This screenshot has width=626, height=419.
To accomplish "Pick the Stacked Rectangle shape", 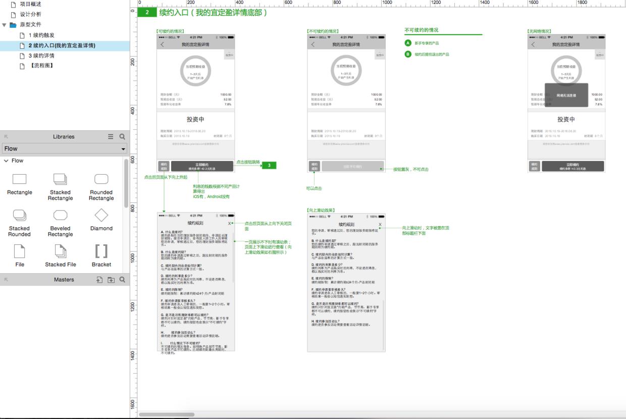I will pyautogui.click(x=60, y=180).
